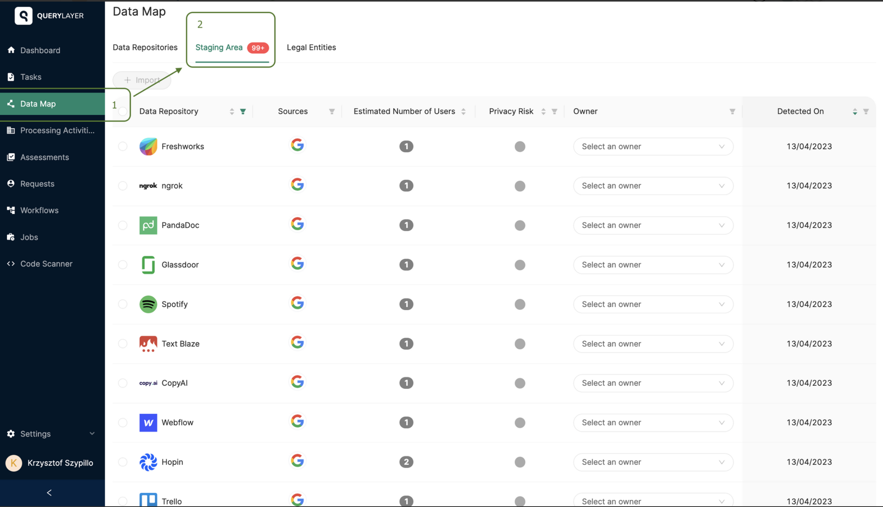Open the Select an owner dropdown for PandaDoc

653,225
